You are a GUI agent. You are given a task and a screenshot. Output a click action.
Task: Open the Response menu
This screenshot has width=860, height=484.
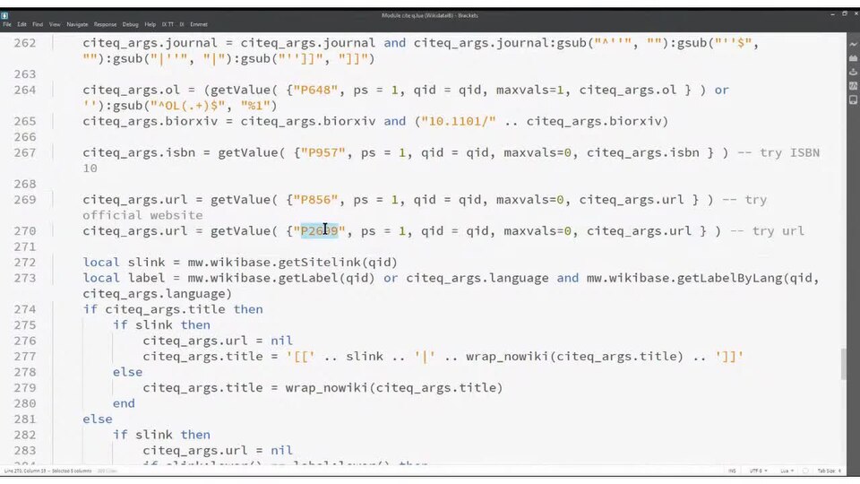[105, 24]
